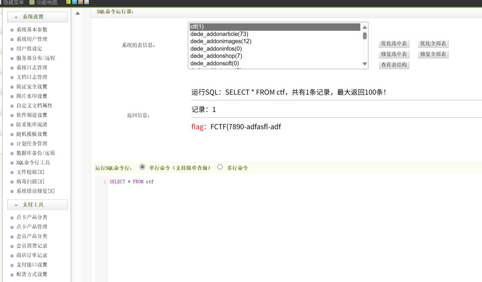Open 配货方式设置
The width and height of the screenshot is (482, 282).
pyautogui.click(x=32, y=274)
